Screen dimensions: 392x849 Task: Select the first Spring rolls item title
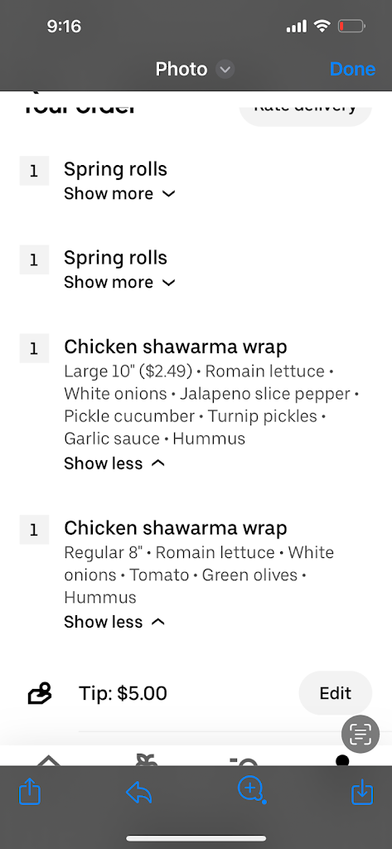[x=115, y=169]
